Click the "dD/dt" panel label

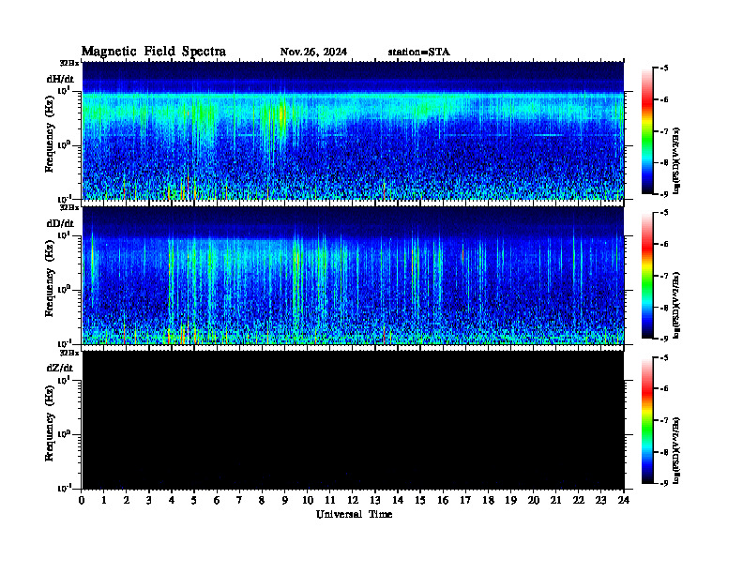click(x=60, y=223)
